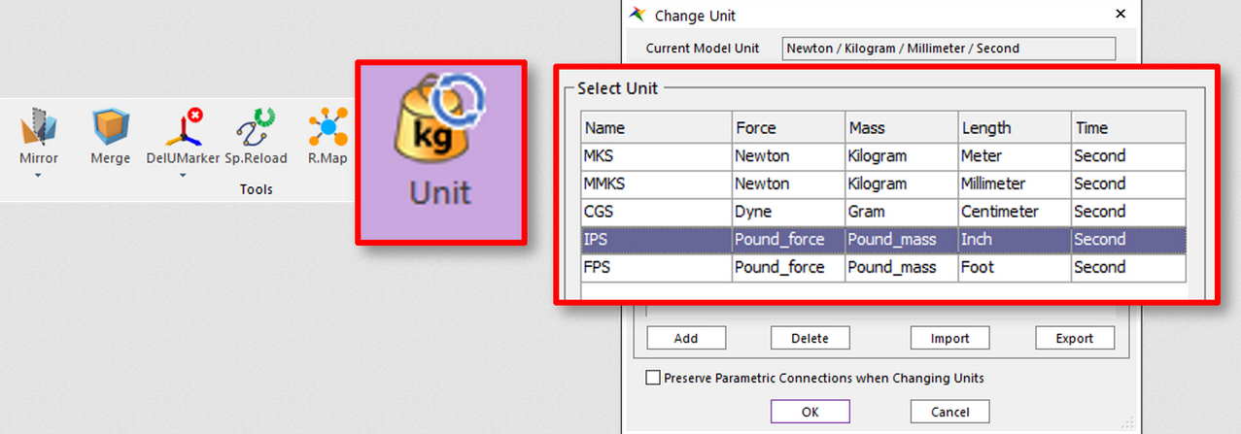Open the R.Map tool icon
1241x434 pixels.
327,127
